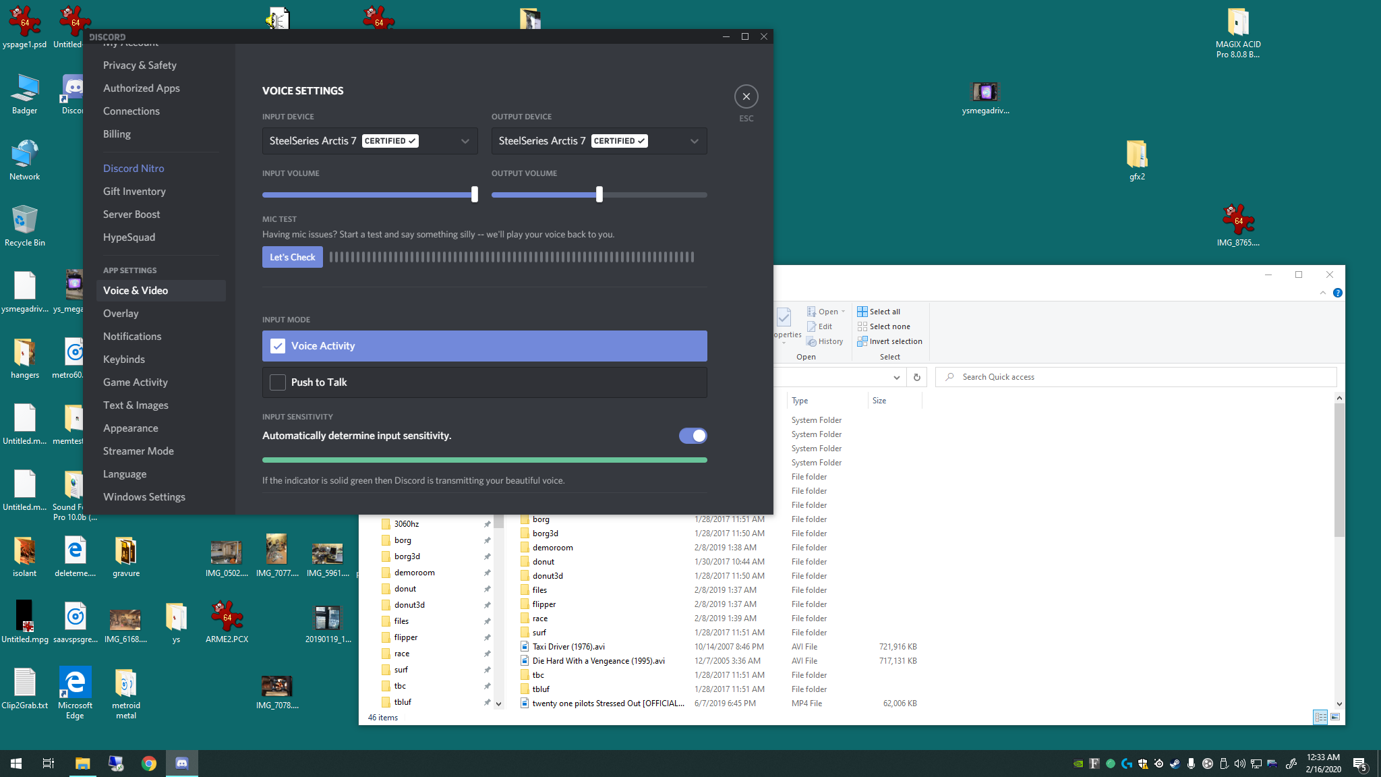Launch Microsoft Edge from the desktop shortcut

point(75,693)
